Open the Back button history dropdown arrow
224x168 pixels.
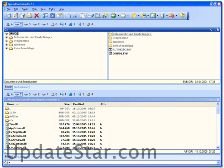(118, 16)
